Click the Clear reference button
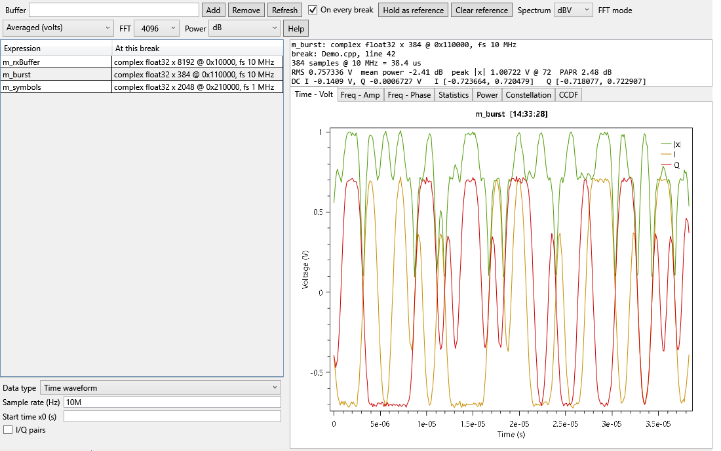The height and width of the screenshot is (451, 721). pos(482,10)
